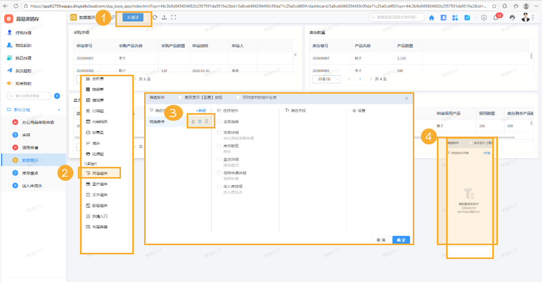
Task: Check the 全部选择 checkbox
Action: pos(219,122)
